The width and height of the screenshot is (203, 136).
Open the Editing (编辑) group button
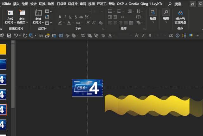166,16
